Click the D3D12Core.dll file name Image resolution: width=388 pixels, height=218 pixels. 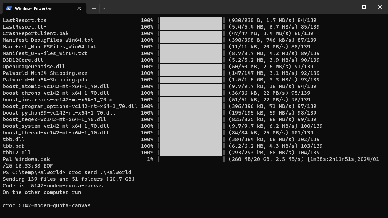[23, 60]
